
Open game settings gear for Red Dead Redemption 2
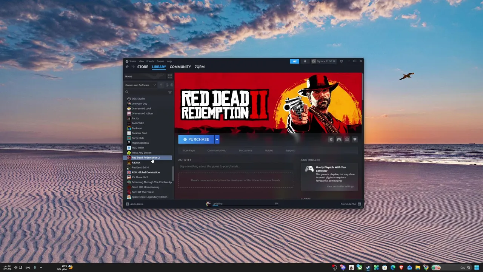(331, 139)
